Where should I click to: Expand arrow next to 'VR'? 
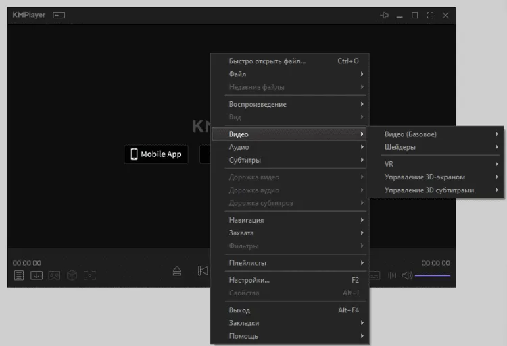(x=497, y=164)
